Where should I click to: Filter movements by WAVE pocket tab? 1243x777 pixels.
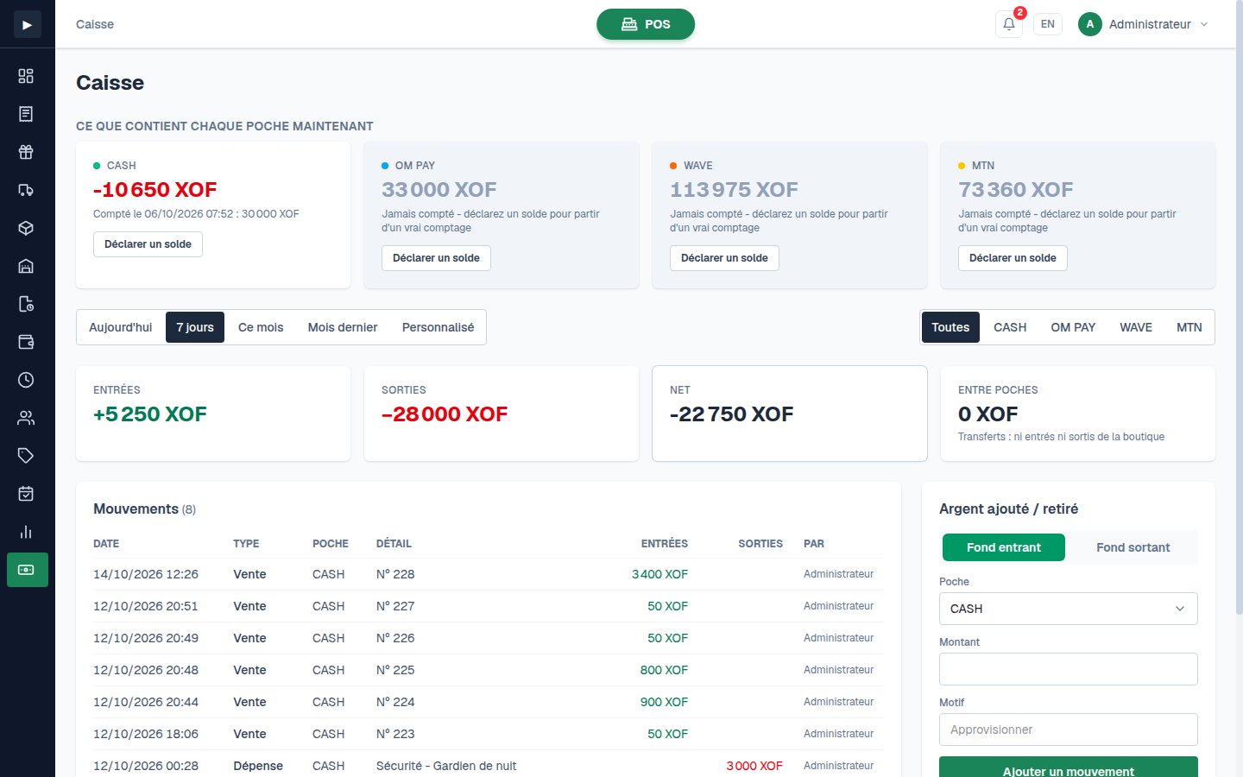(x=1136, y=327)
